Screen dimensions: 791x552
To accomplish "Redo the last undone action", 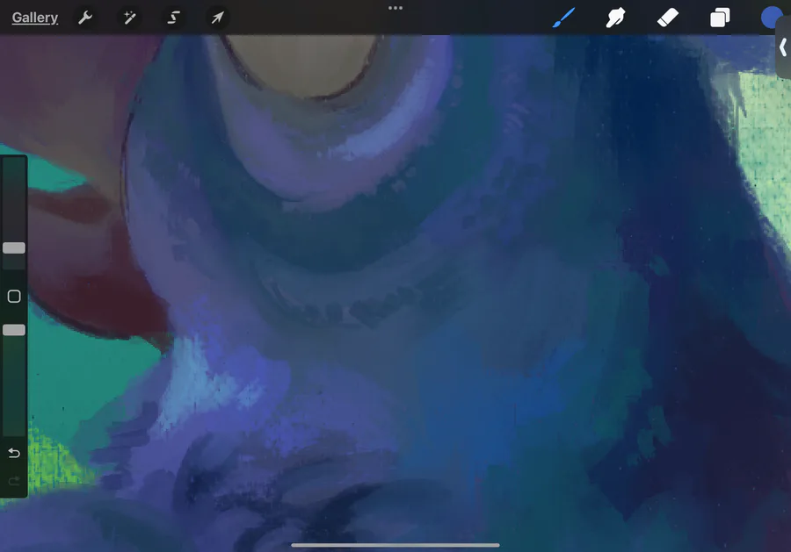I will pos(14,481).
